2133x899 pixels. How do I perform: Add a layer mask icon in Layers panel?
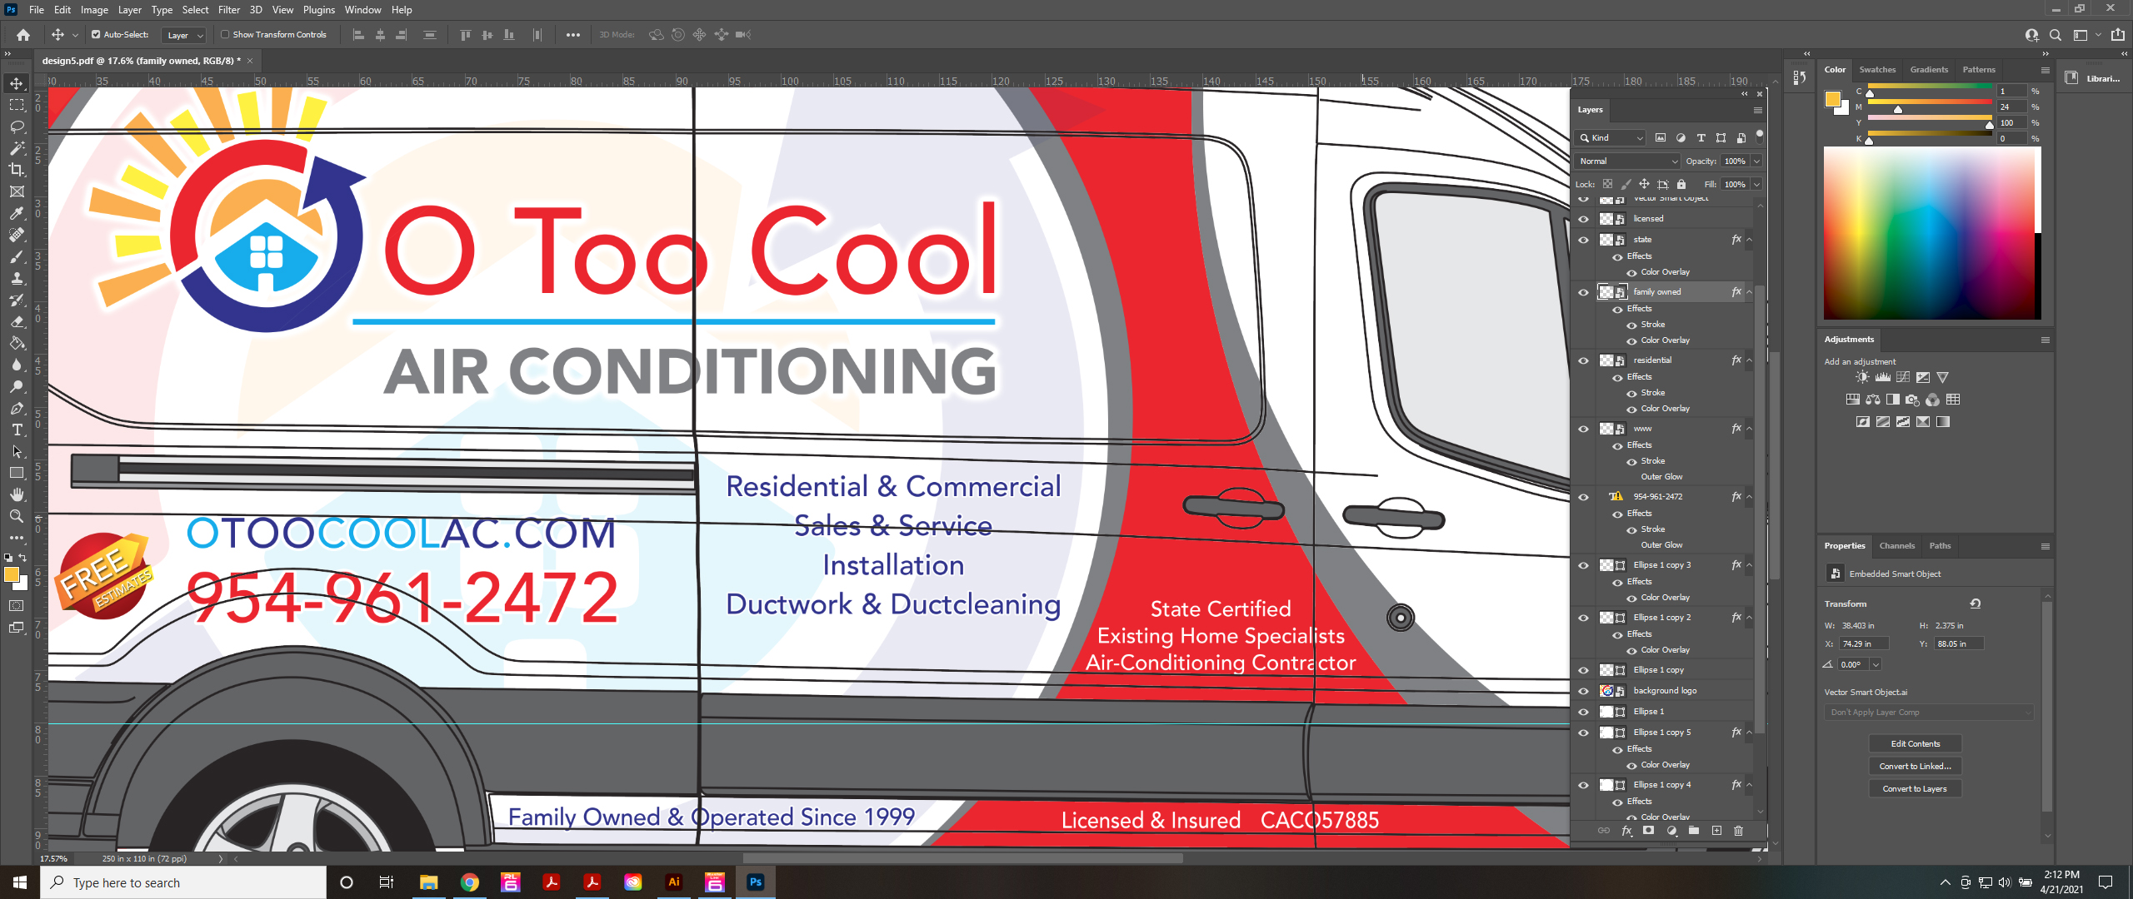1648,831
